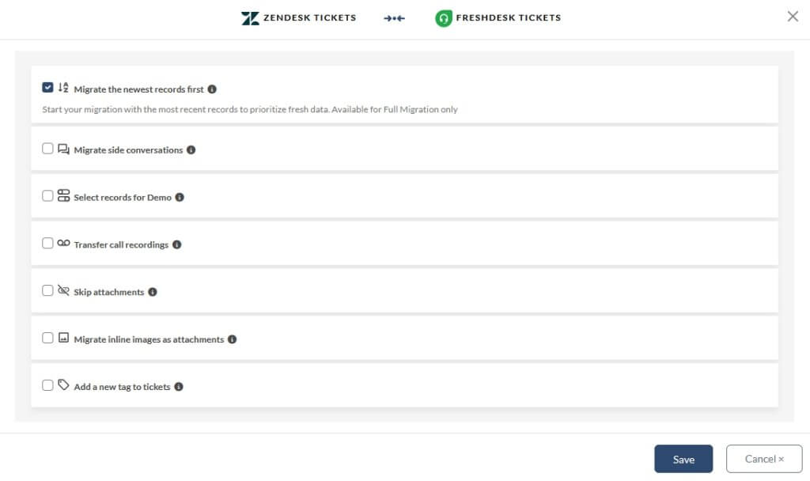Click the chat bubbles side conversations icon
Image resolution: width=810 pixels, height=481 pixels.
click(x=63, y=149)
